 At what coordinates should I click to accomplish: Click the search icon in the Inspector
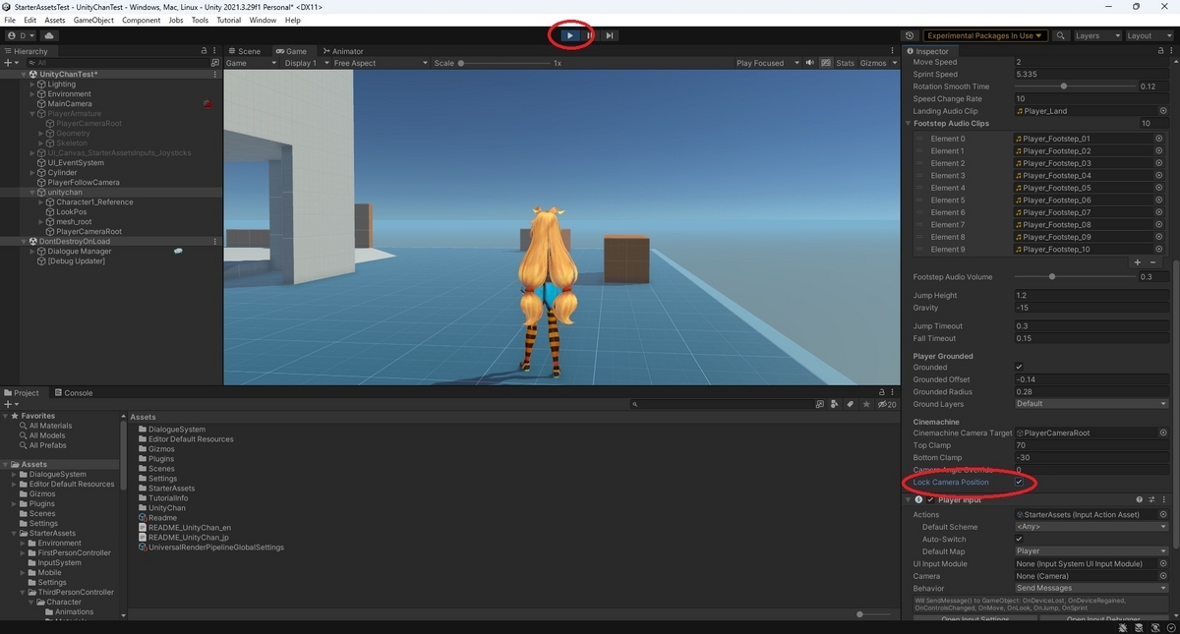click(x=1060, y=35)
